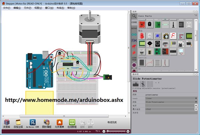This screenshot has height=135, width=200.
Task: Open the 窗口(W) menu
Action: [49, 8]
